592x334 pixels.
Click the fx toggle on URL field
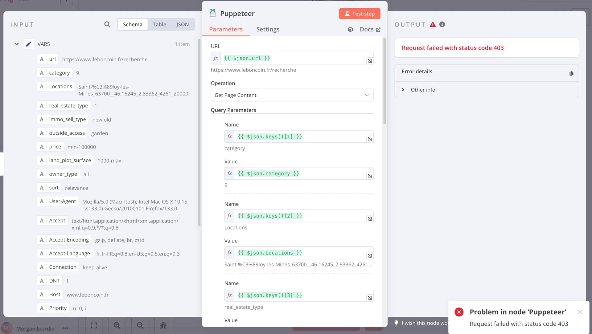216,58
